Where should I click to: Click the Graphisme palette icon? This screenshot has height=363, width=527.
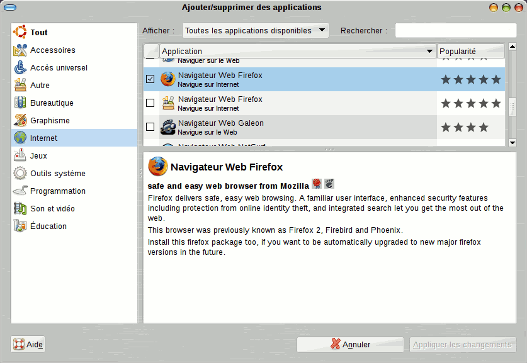[20, 120]
